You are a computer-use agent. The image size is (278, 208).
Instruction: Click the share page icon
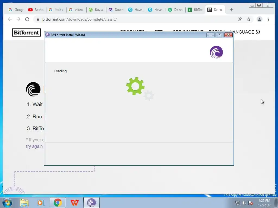coord(240,19)
